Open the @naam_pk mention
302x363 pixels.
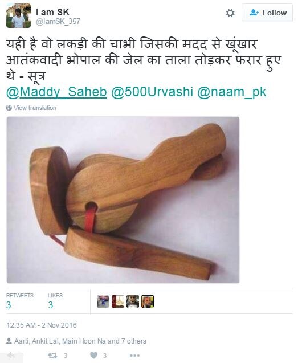(x=232, y=92)
